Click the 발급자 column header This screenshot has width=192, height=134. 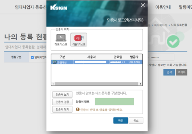click(134, 57)
